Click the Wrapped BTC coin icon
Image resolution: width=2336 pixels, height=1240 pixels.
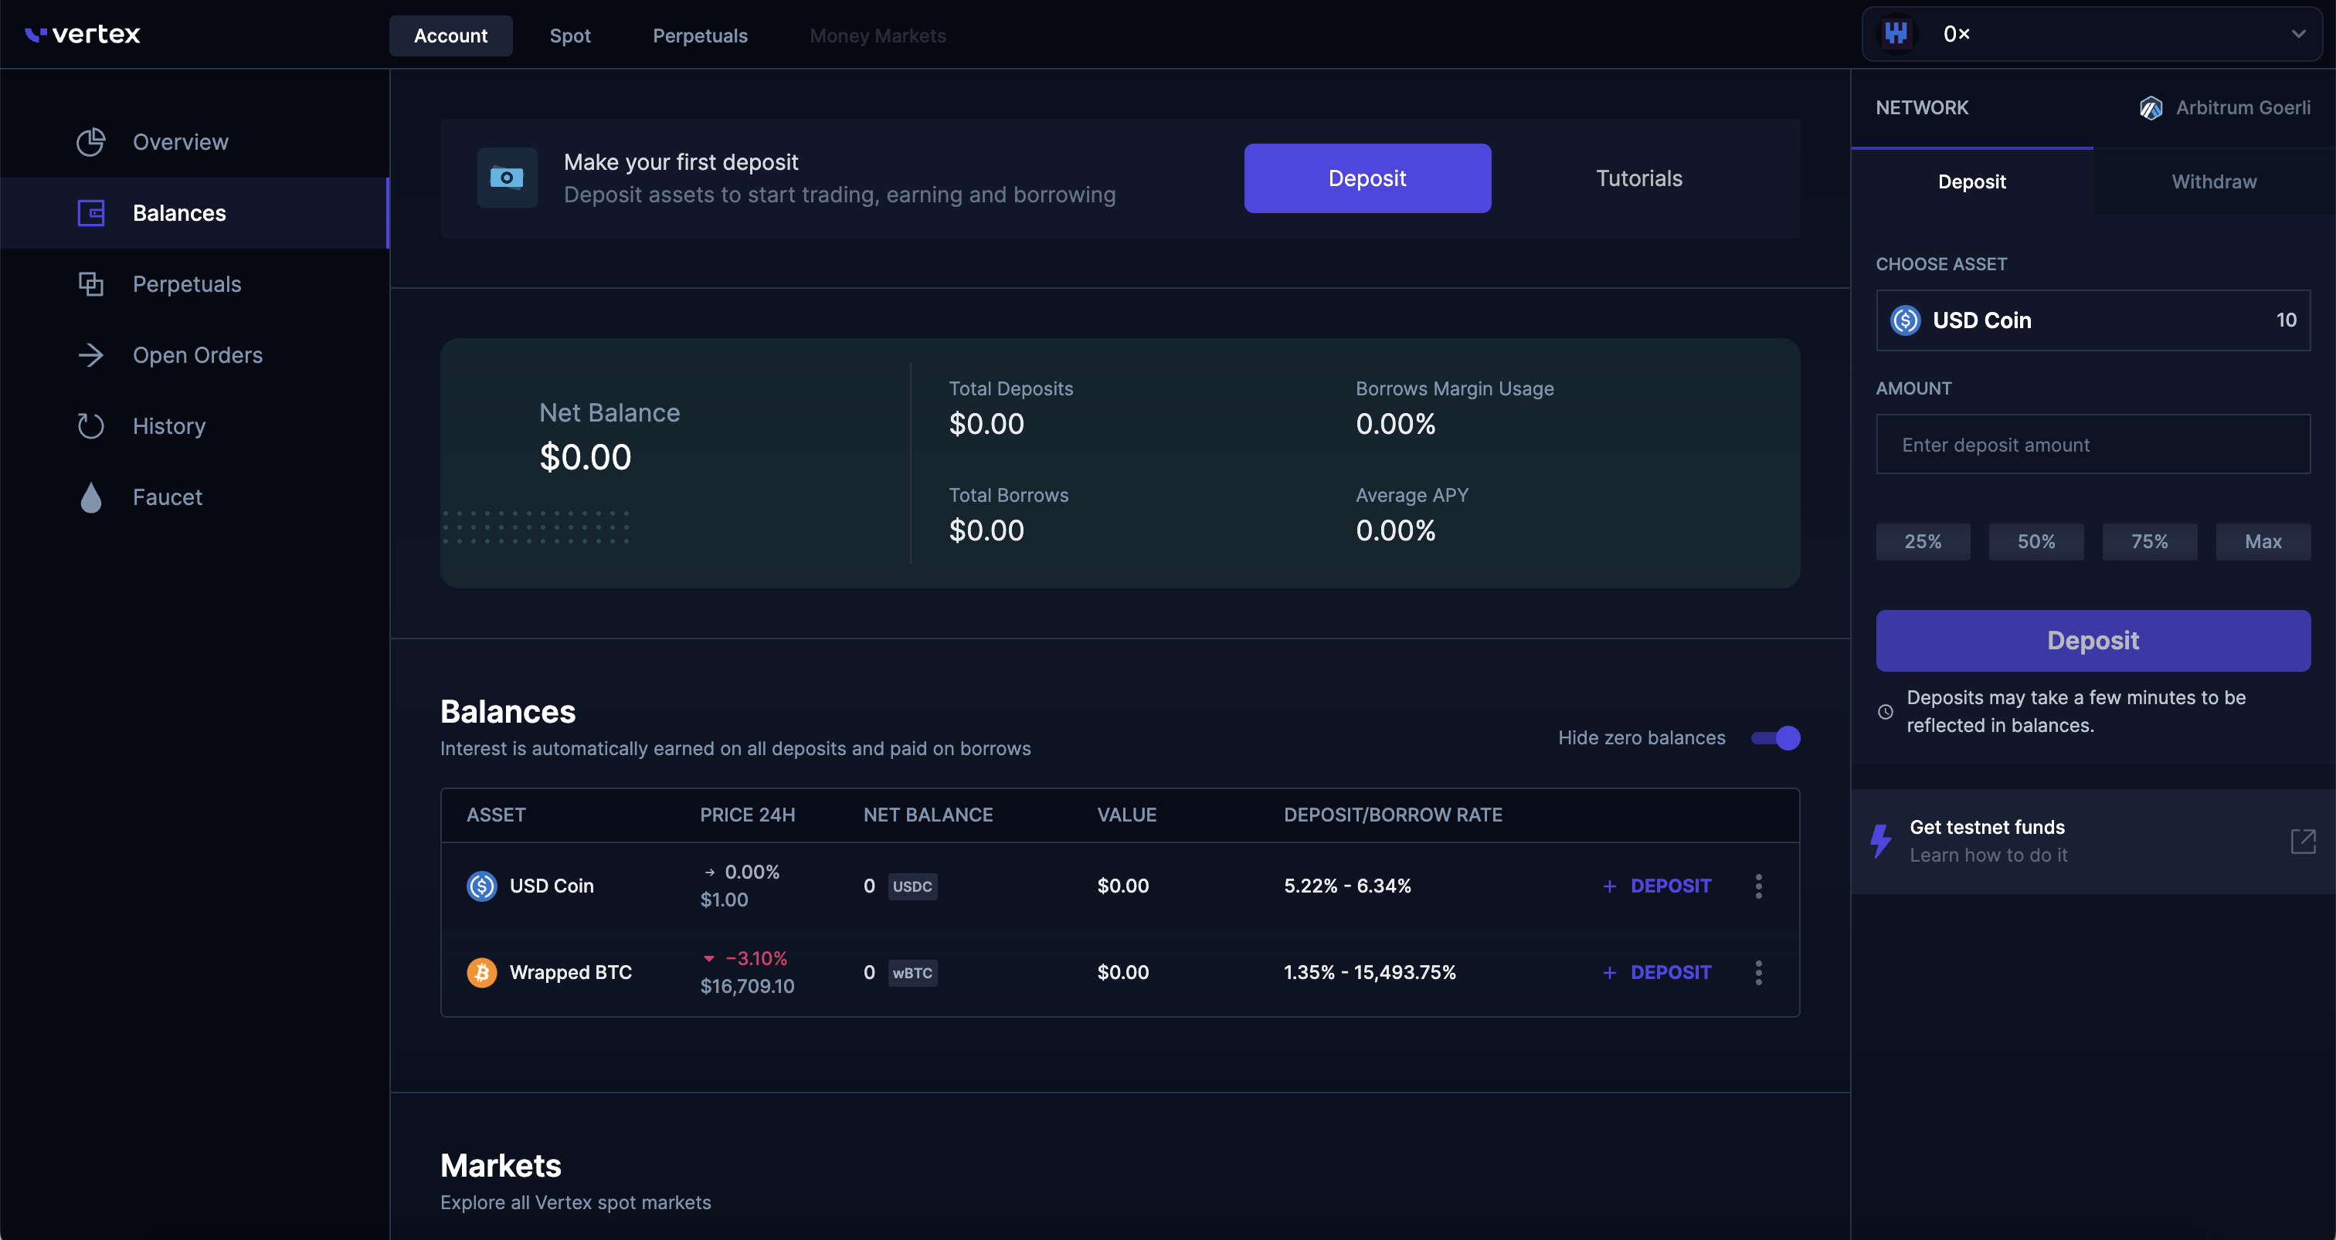[481, 973]
